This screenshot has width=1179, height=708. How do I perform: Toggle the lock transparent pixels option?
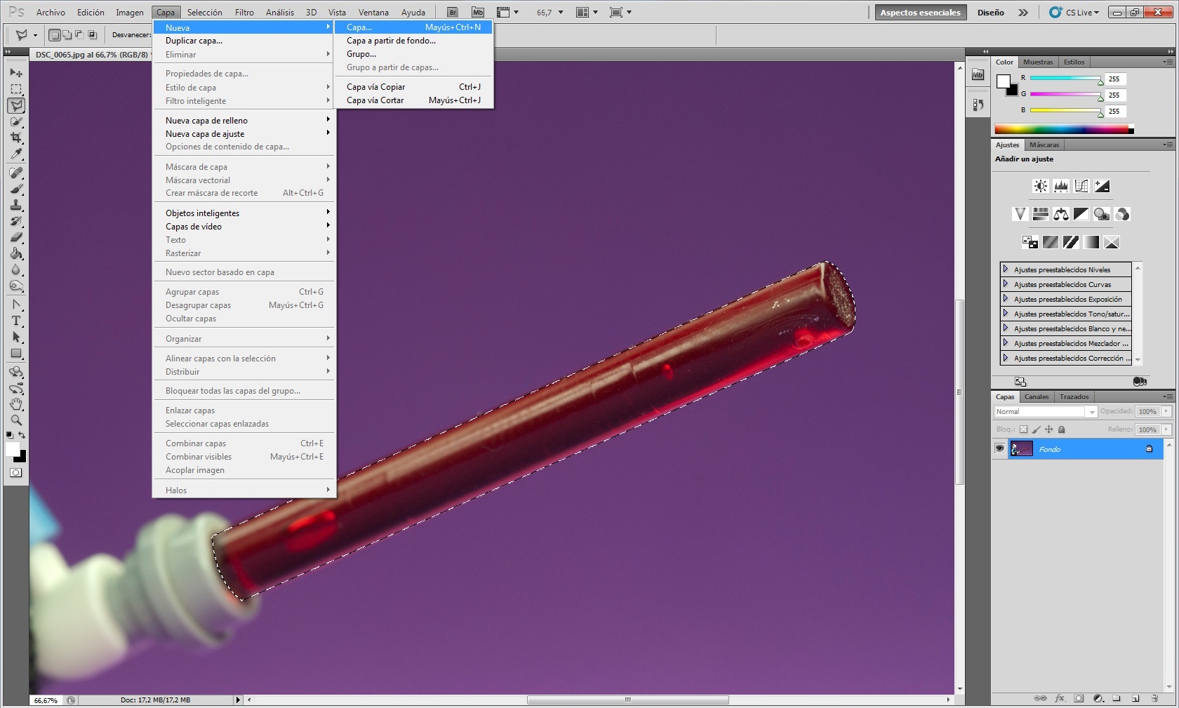point(1023,429)
